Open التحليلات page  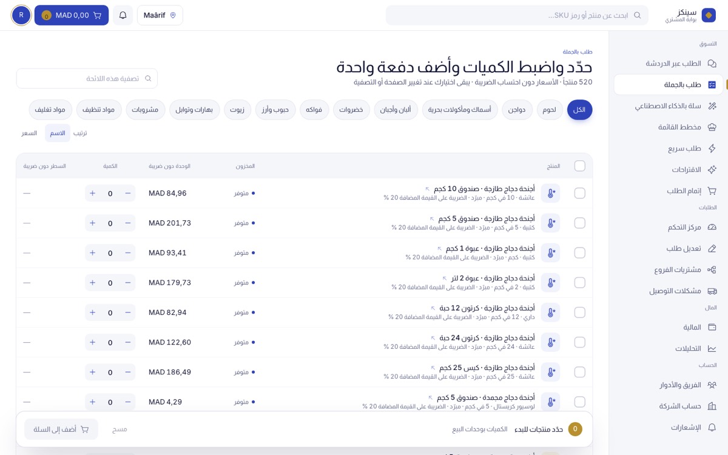tap(670, 349)
